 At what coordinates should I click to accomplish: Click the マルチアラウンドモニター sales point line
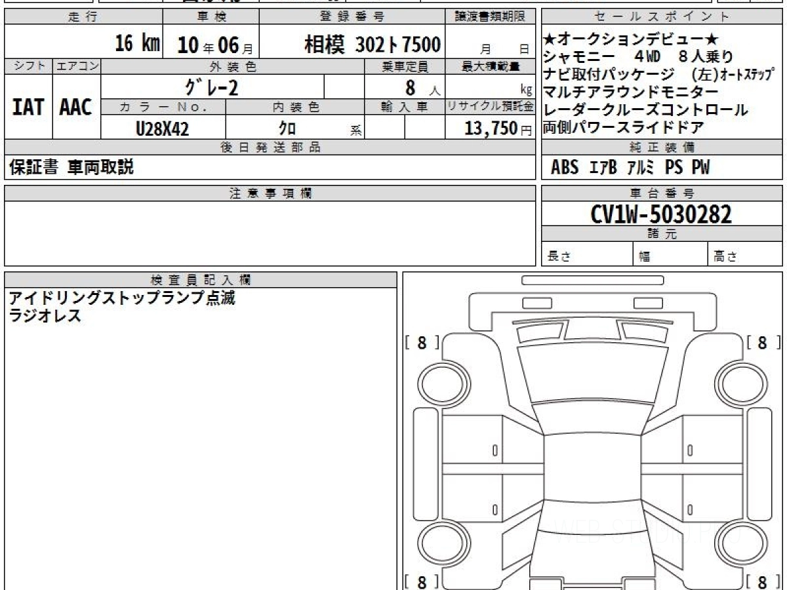[630, 92]
